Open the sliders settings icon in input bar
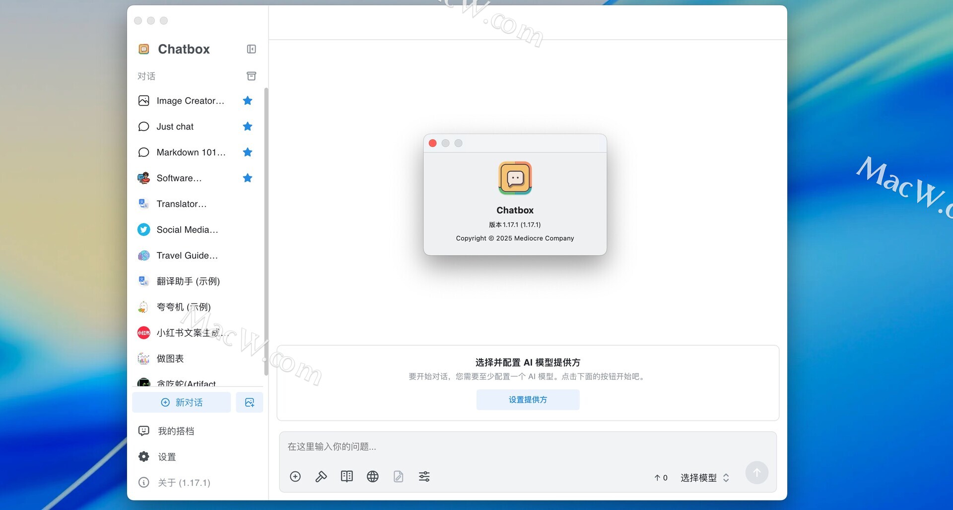The image size is (953, 510). point(424,477)
